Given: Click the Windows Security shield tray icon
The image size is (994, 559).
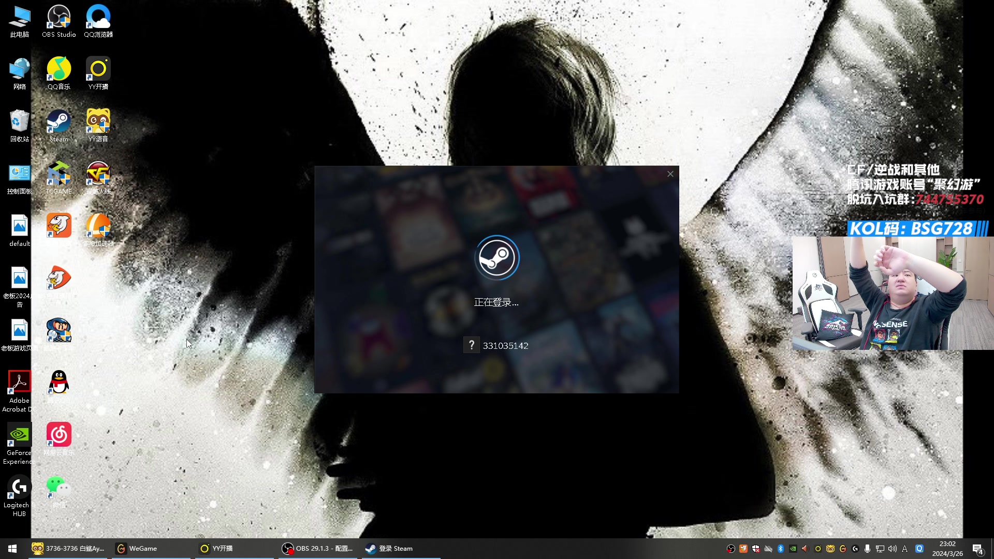Looking at the screenshot, I should click(756, 549).
